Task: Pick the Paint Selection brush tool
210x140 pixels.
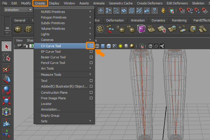Action: pyautogui.click(x=6, y=69)
